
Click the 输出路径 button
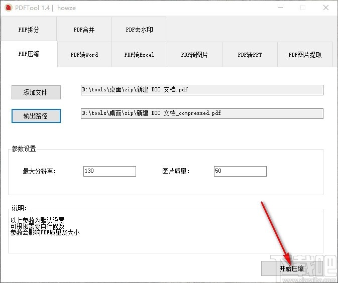click(36, 116)
